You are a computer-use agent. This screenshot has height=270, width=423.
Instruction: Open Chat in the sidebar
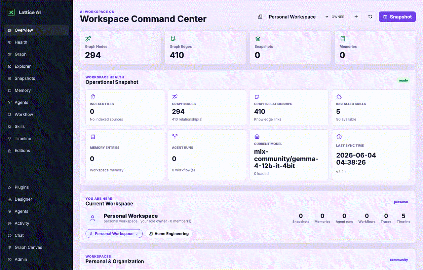pyautogui.click(x=36, y=235)
